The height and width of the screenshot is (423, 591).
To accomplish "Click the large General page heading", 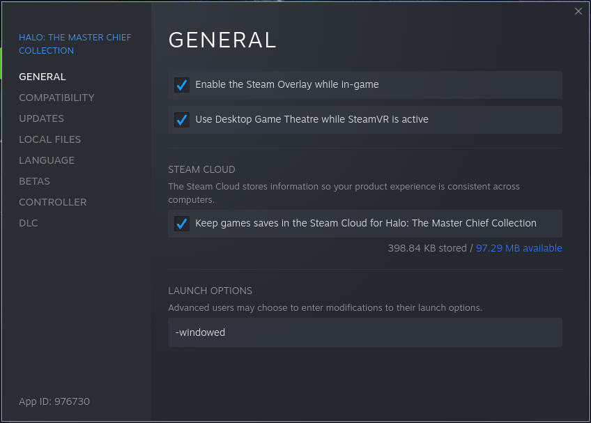I will tap(222, 40).
